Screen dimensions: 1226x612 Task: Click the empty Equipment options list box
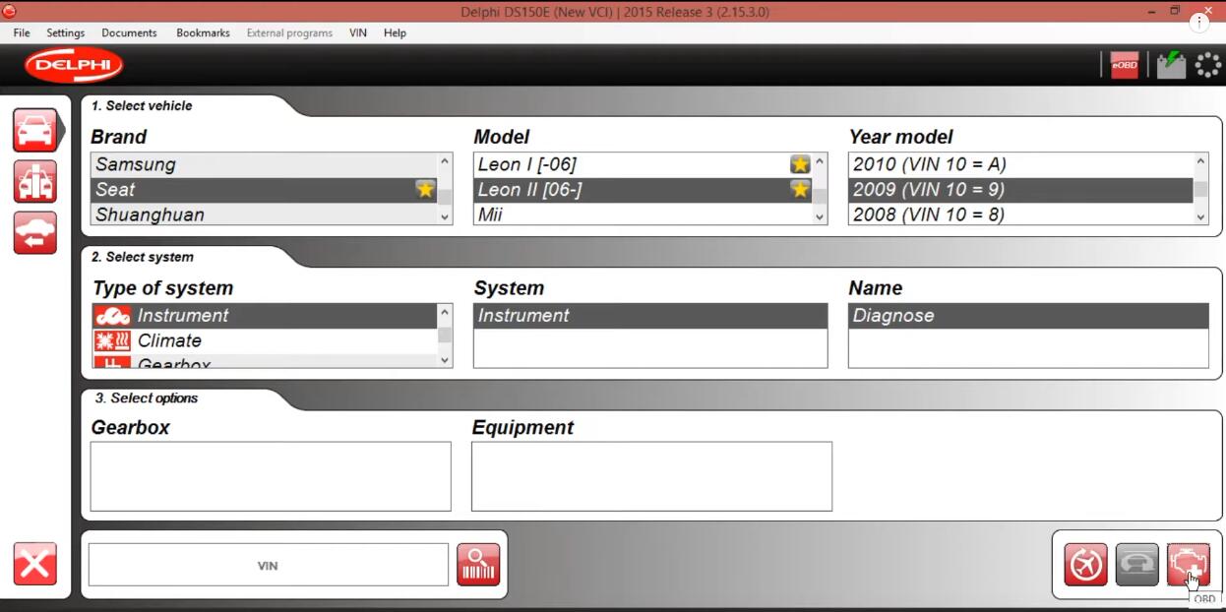click(x=651, y=476)
